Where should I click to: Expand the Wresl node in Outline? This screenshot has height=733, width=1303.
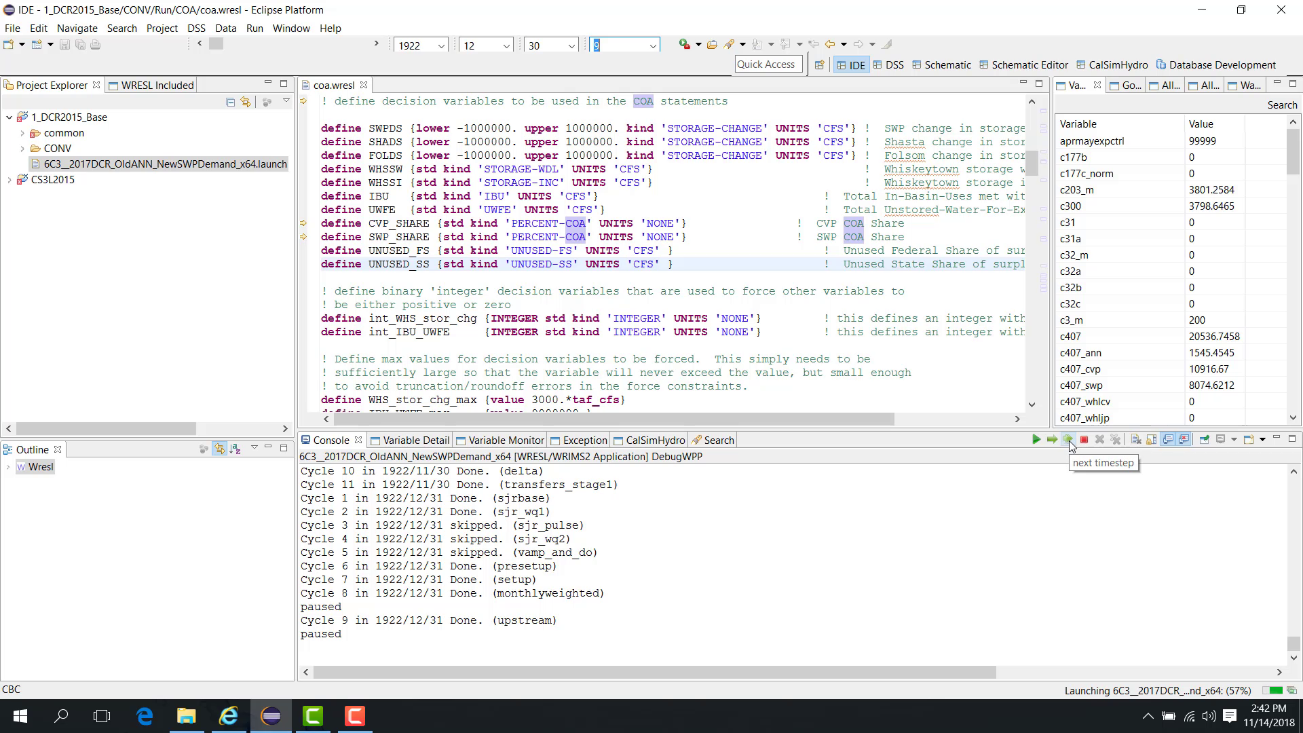pos(8,467)
